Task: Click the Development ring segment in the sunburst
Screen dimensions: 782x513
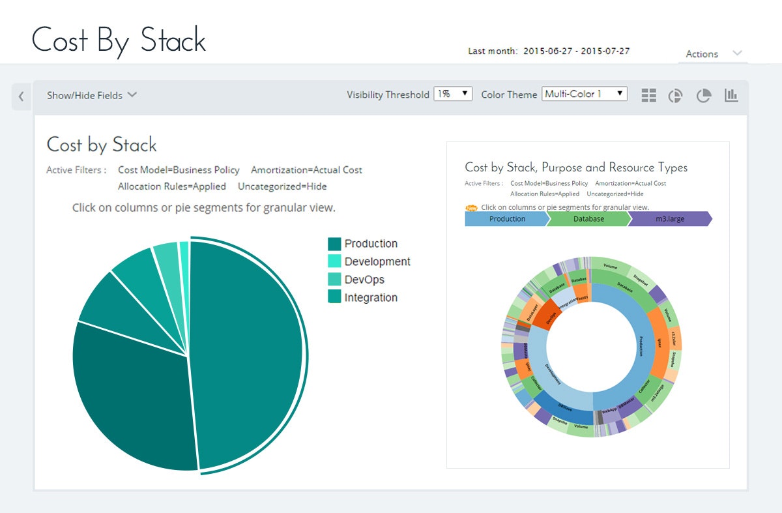Action: [553, 374]
